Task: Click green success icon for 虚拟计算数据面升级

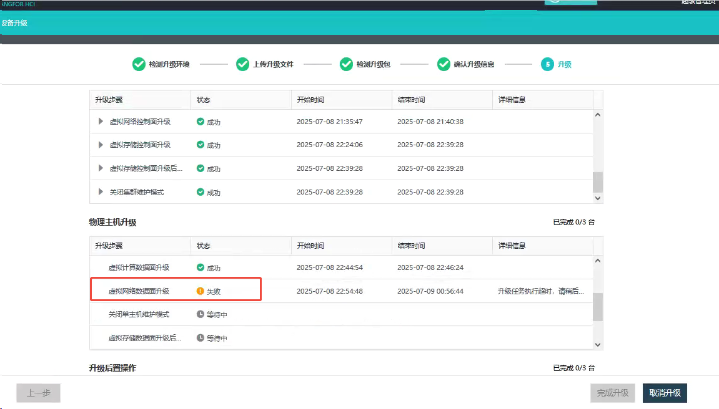Action: [201, 267]
